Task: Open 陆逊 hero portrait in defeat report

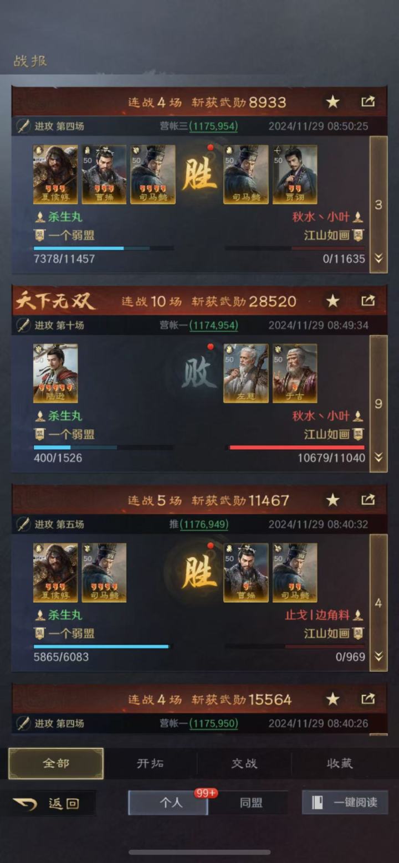Action: click(x=55, y=373)
